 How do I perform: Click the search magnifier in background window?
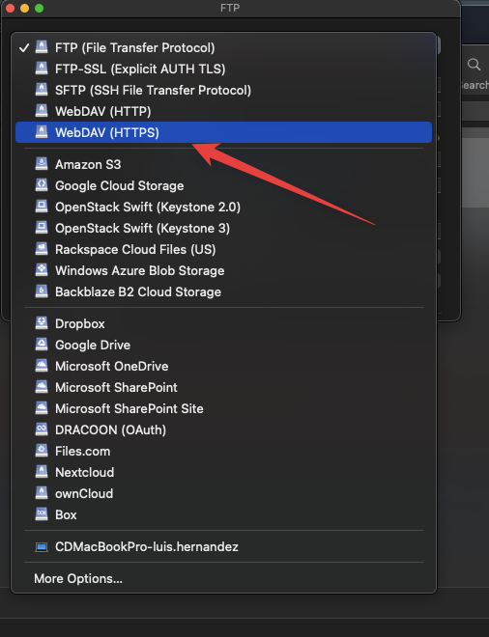click(474, 65)
